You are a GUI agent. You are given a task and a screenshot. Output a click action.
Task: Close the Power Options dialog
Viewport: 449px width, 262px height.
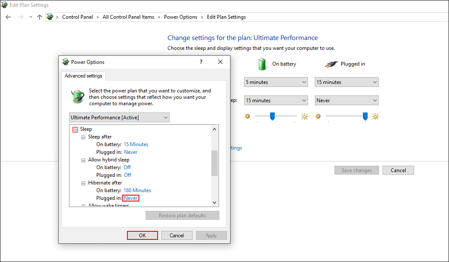click(x=220, y=62)
